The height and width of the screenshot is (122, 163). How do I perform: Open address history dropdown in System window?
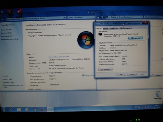tap(62, 18)
